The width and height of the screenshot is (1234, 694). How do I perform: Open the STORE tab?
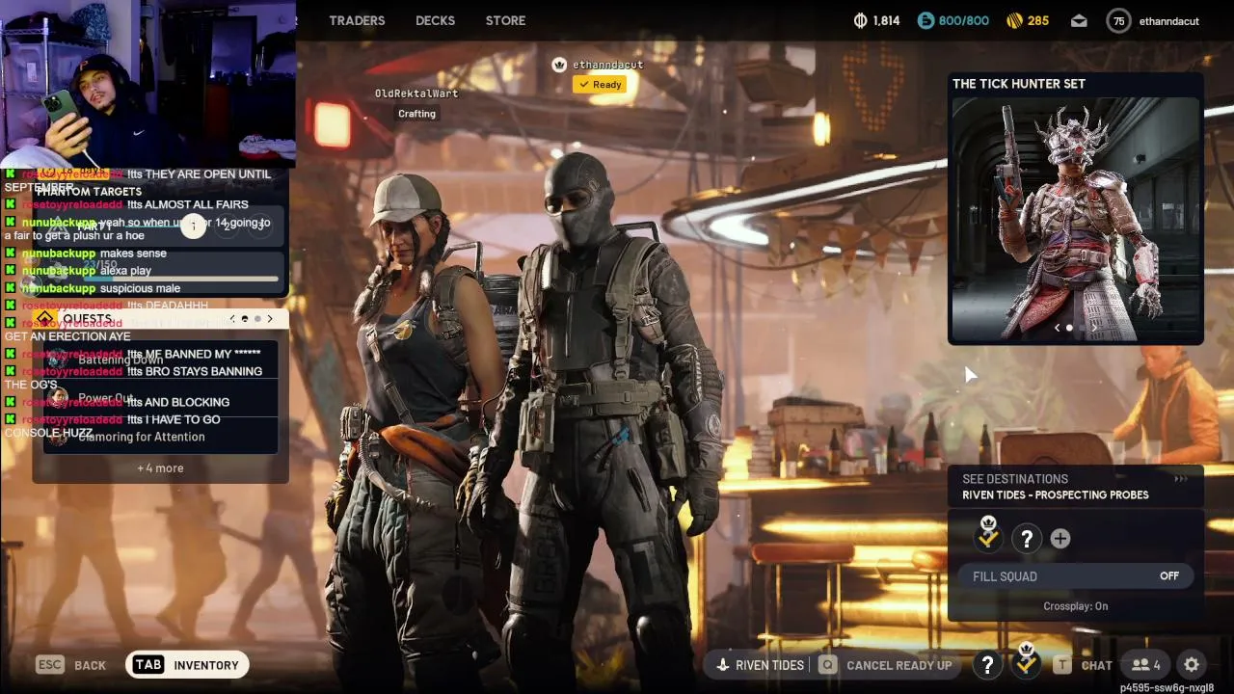[505, 20]
